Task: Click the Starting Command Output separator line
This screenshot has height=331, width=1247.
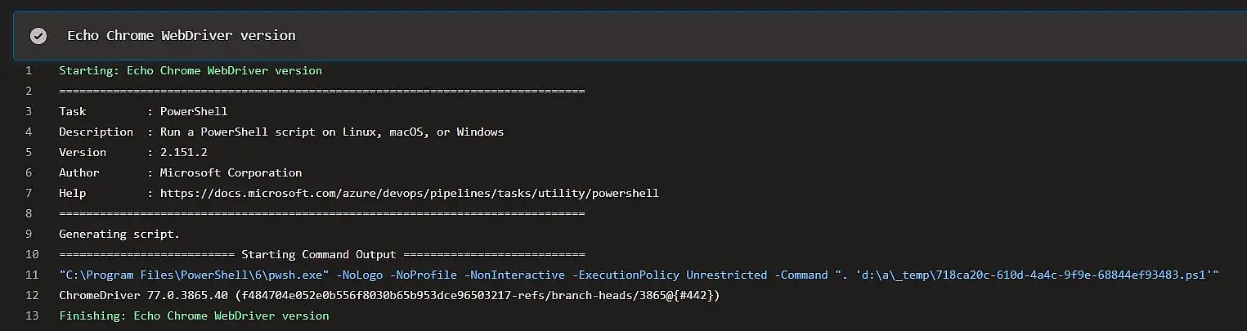Action: 321,254
